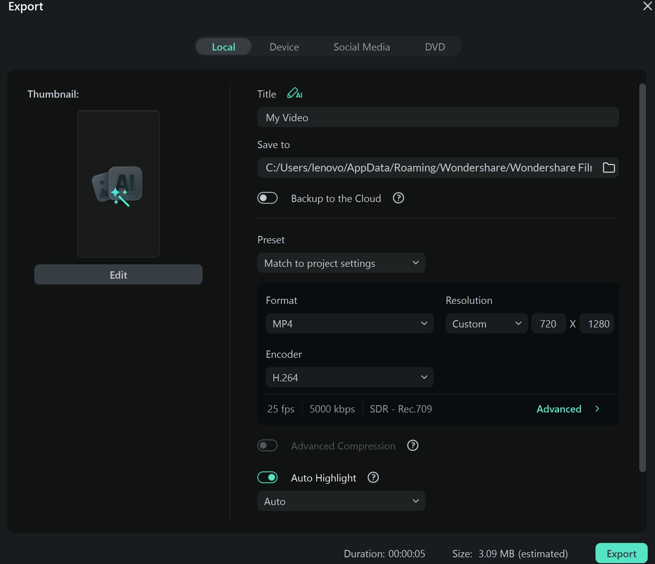This screenshot has width=655, height=564.
Task: Toggle the Advanced Compression switch
Action: point(267,445)
